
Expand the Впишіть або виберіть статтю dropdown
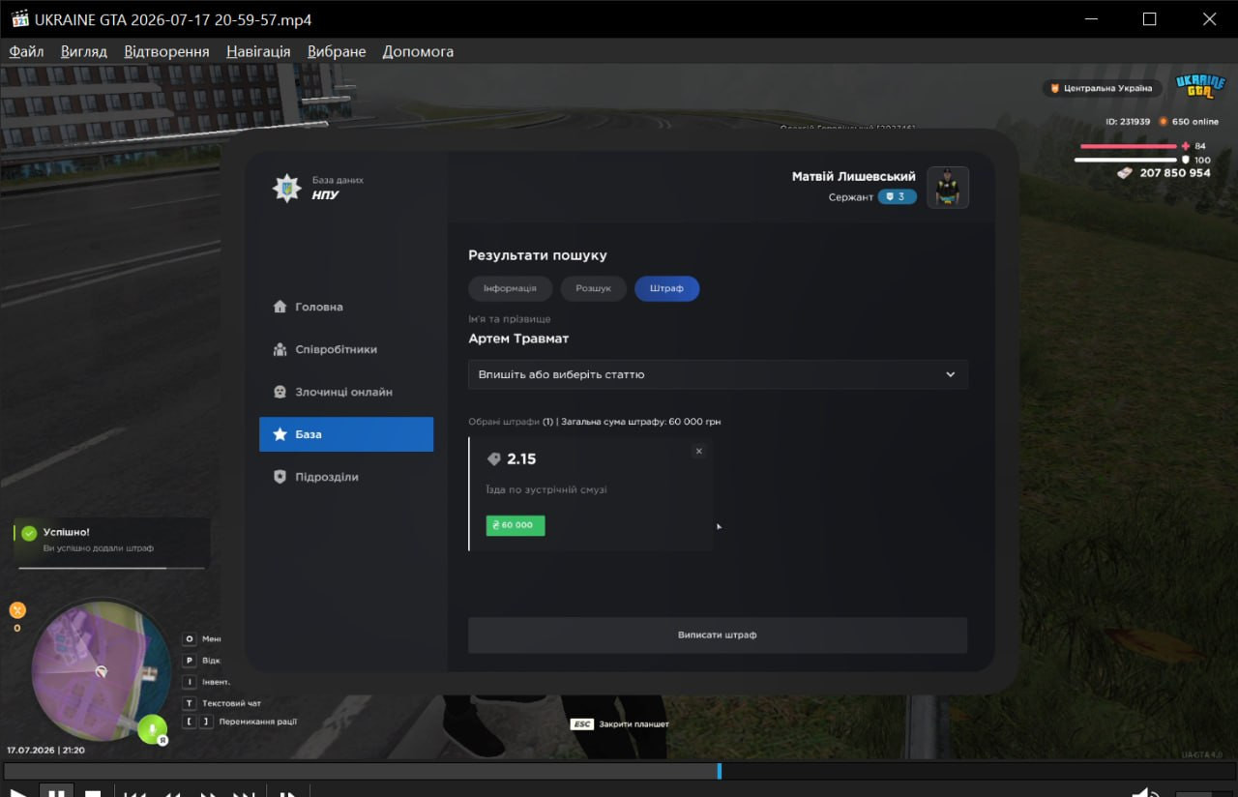(x=718, y=374)
